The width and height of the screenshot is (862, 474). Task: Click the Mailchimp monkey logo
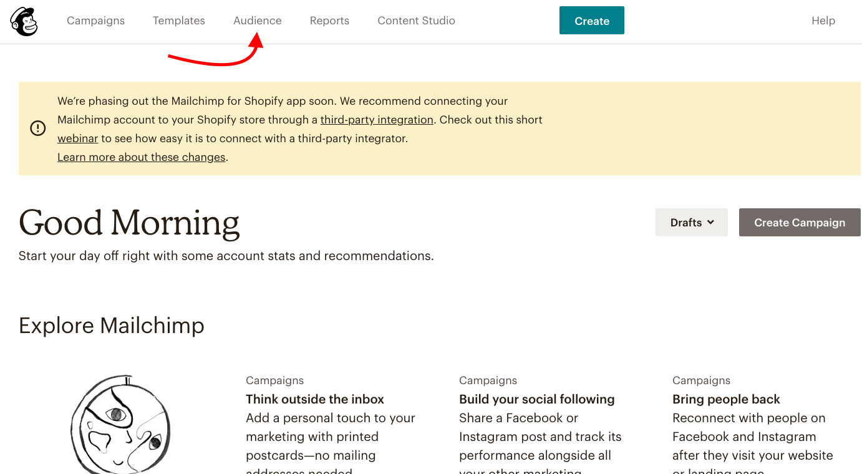(24, 21)
